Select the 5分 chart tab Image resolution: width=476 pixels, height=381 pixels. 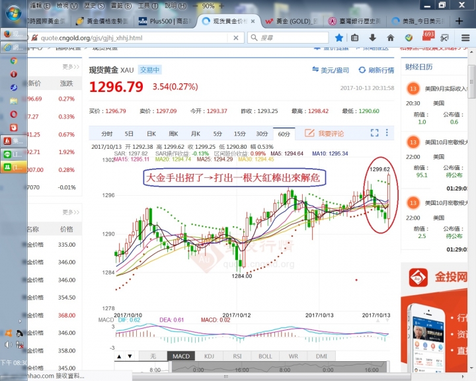[218, 134]
